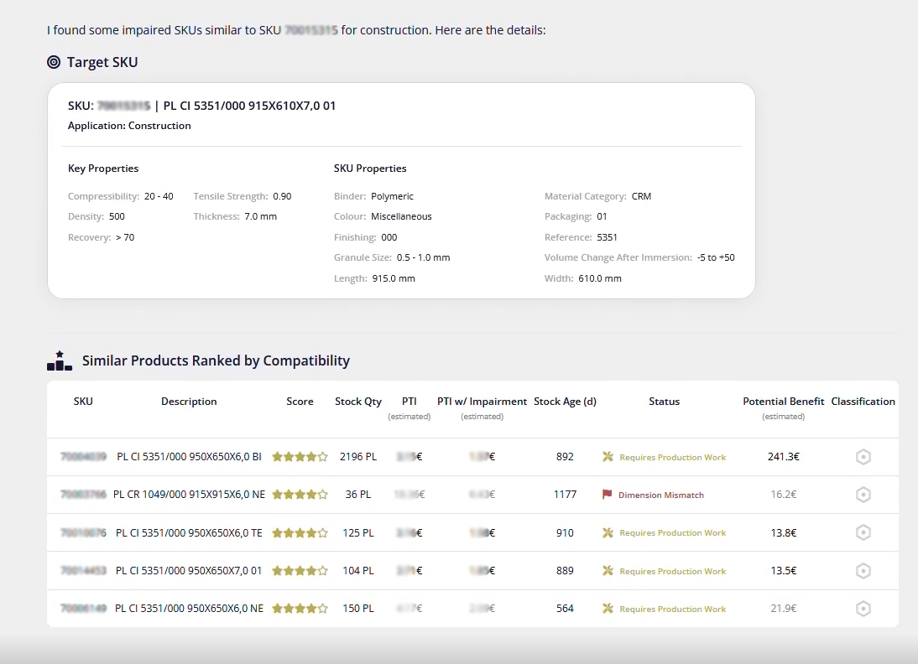Sort the table by the Score column header
This screenshot has width=918, height=664.
pyautogui.click(x=300, y=401)
